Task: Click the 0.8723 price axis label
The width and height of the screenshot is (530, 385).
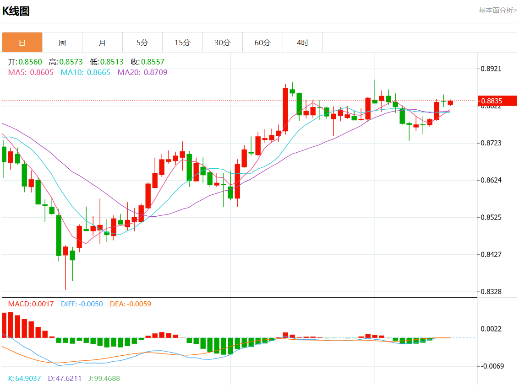Action: pyautogui.click(x=491, y=143)
